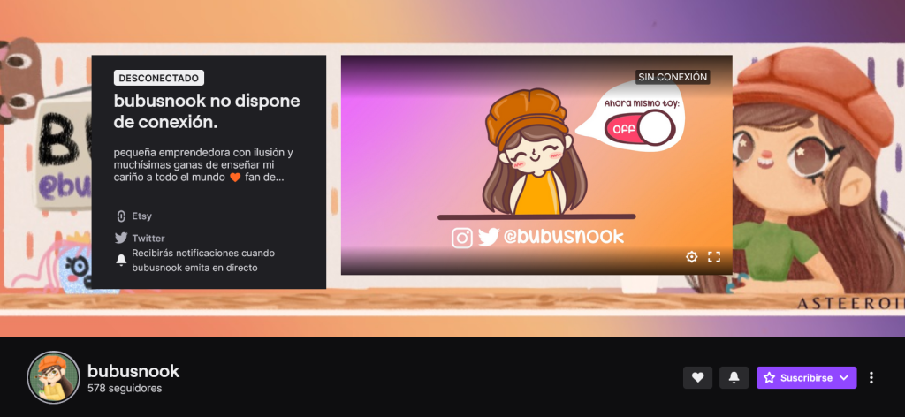Click the Instagram icon in the offline video
905x417 pixels.
(462, 237)
